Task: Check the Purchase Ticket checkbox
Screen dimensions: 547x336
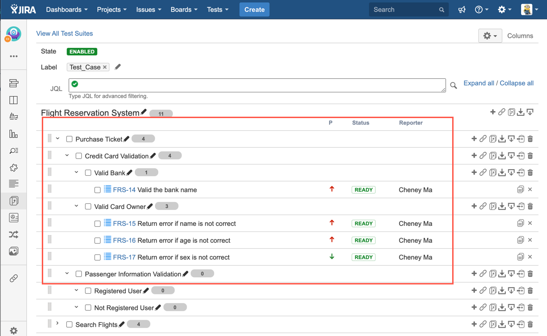Action: [69, 139]
